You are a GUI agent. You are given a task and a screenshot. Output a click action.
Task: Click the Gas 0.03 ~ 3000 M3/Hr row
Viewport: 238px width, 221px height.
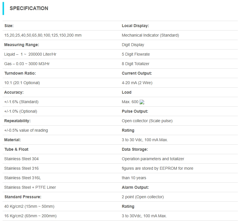(29, 64)
